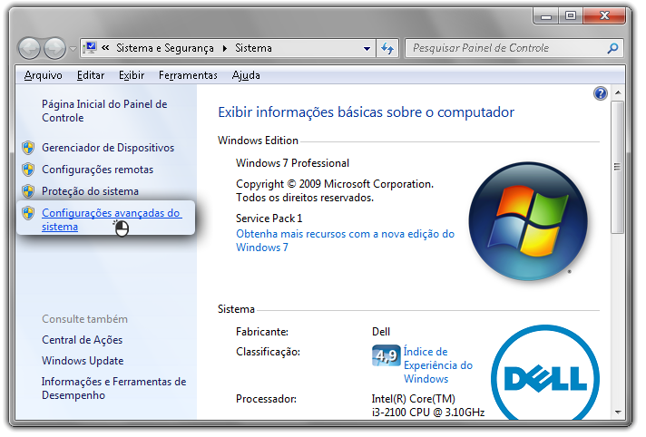Open the Exibir menu
The width and height of the screenshot is (646, 437).
132,75
